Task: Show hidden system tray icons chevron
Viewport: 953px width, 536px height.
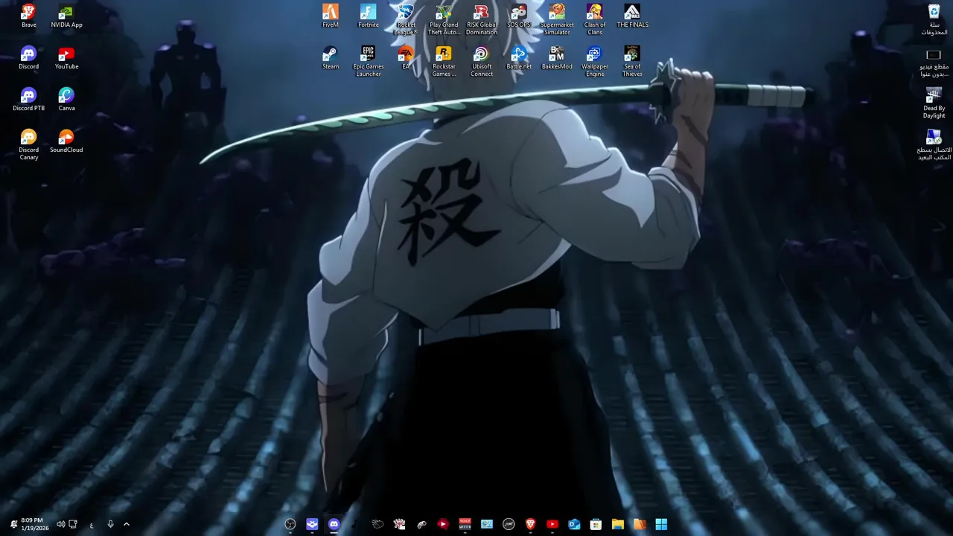Action: click(126, 525)
